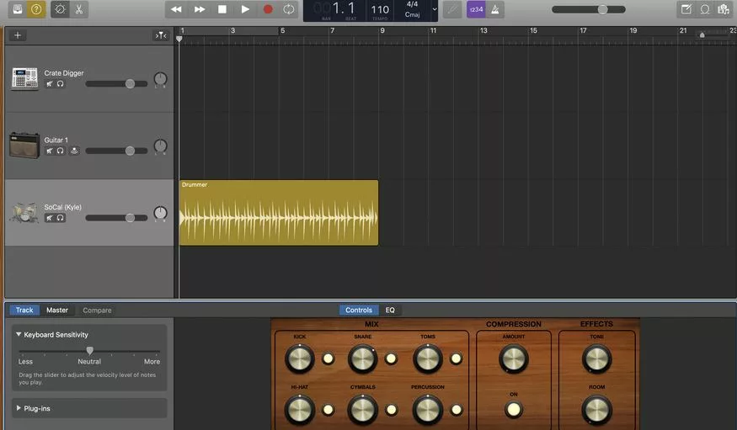Open the Library panel icon
This screenshot has height=430, width=737.
coord(18,9)
